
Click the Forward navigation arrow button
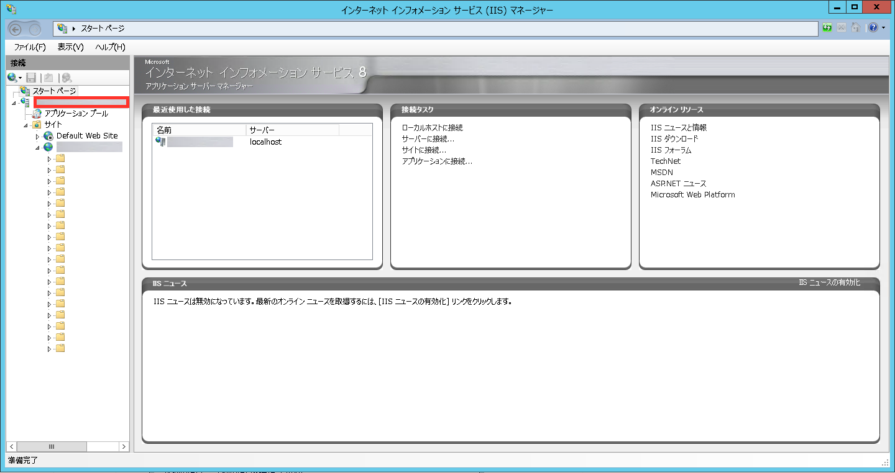pyautogui.click(x=35, y=29)
